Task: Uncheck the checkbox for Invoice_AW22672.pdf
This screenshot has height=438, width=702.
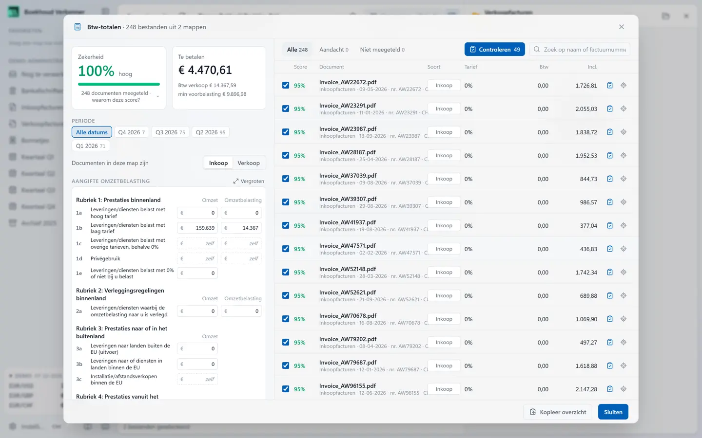Action: pos(286,85)
